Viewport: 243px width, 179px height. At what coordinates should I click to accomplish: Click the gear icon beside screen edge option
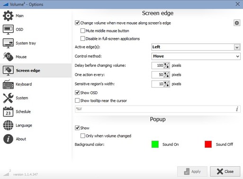pyautogui.click(x=237, y=23)
